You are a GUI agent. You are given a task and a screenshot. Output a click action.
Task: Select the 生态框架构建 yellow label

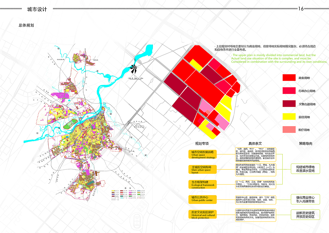click(203, 184)
